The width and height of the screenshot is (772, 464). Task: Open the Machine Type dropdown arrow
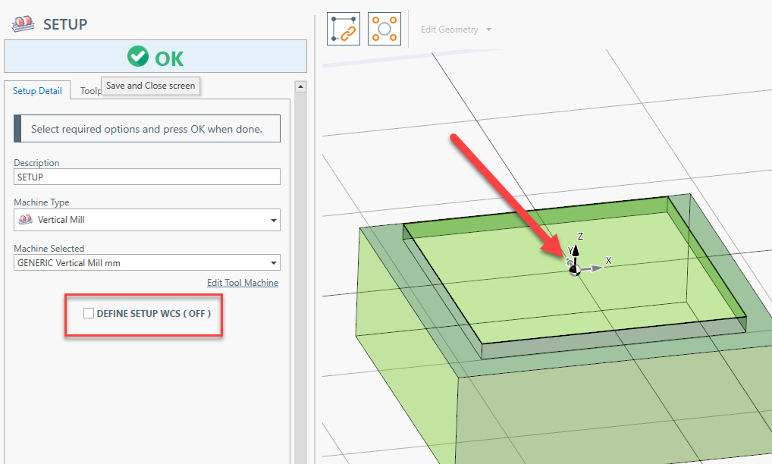click(x=273, y=221)
